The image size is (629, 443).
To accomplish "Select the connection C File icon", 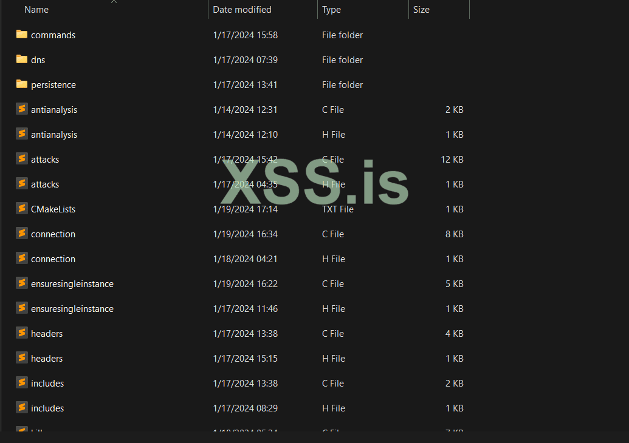I will click(22, 233).
